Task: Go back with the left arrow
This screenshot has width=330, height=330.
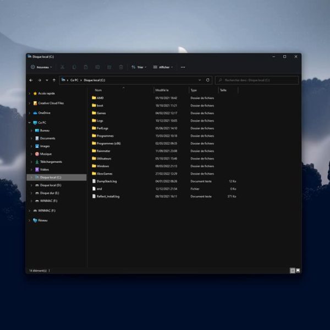Action: 31,80
